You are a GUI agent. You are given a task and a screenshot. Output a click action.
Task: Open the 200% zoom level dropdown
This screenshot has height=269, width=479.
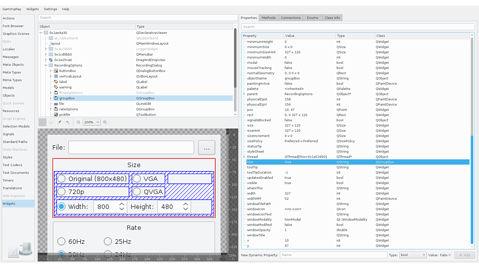point(91,122)
